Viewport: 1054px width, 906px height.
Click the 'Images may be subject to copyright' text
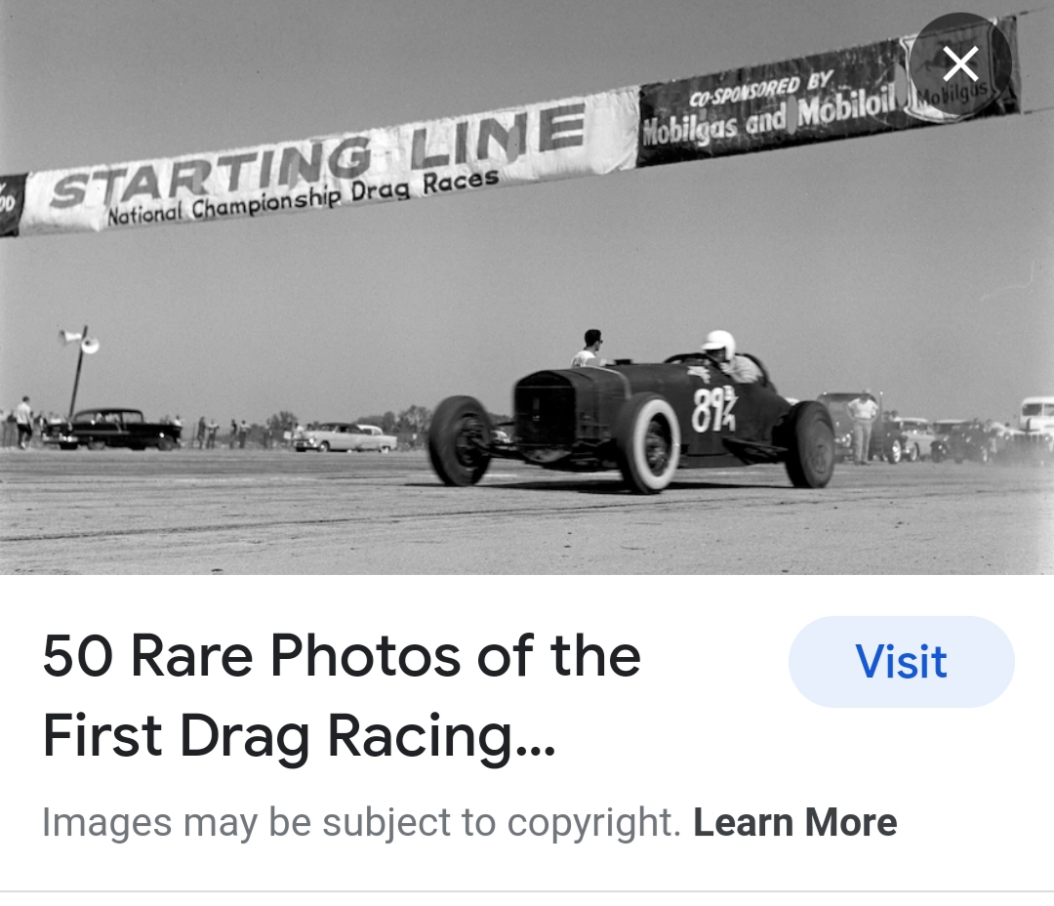(x=362, y=822)
